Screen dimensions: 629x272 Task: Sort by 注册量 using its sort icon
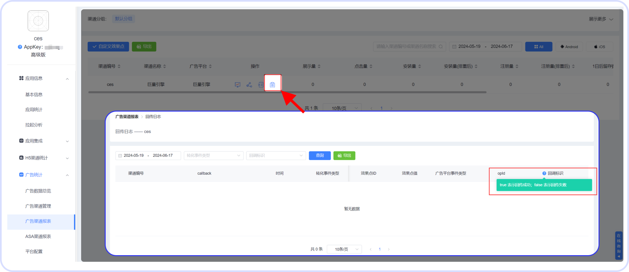point(517,66)
